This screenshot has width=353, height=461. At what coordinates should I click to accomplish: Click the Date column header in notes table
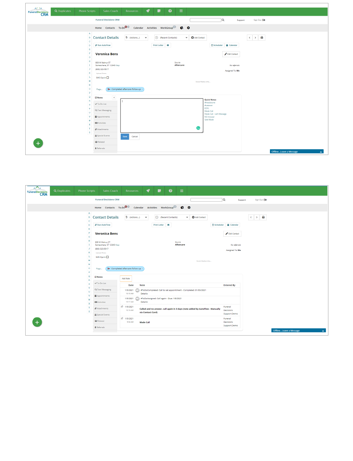[x=131, y=285]
